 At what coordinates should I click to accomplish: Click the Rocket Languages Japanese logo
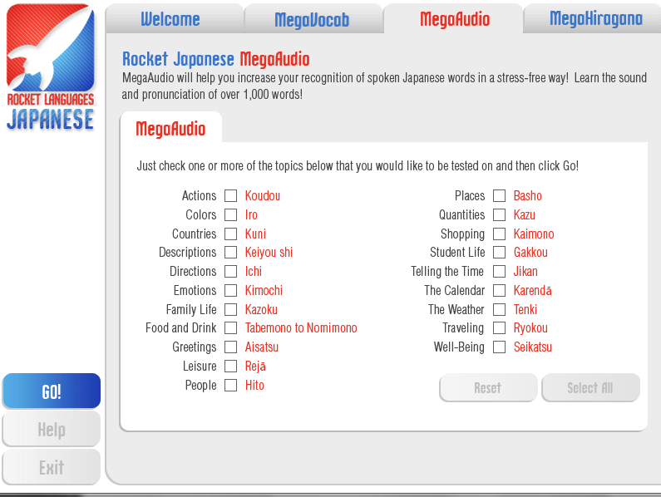coord(51,68)
